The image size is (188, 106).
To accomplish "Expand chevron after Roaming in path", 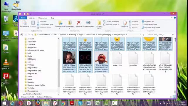I will pos(77,35).
